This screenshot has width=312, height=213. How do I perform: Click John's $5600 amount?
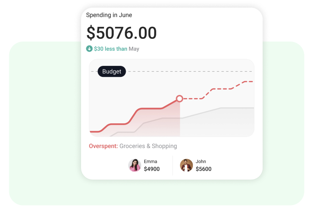tap(204, 169)
